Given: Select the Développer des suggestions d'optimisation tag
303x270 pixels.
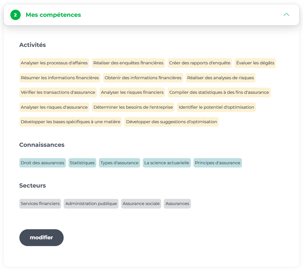Looking at the screenshot, I should coord(172,122).
